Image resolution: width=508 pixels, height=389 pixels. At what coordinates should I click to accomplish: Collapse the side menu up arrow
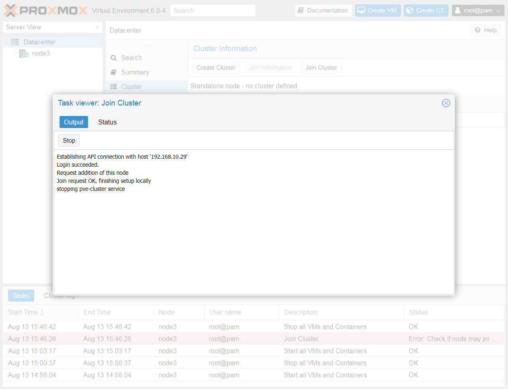tap(147, 45)
